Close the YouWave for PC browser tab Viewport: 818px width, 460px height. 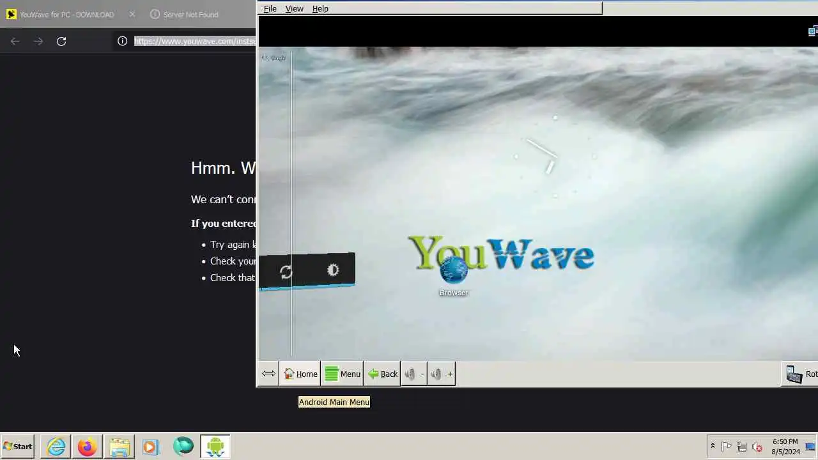[x=132, y=14]
